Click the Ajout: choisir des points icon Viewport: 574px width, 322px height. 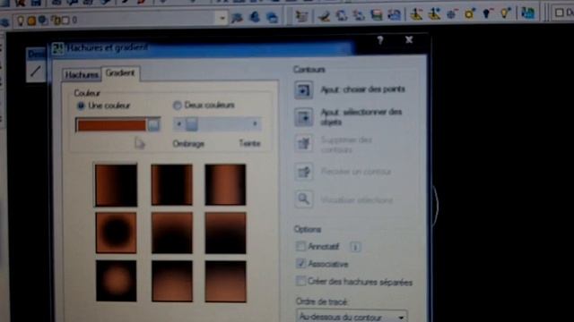(x=303, y=90)
